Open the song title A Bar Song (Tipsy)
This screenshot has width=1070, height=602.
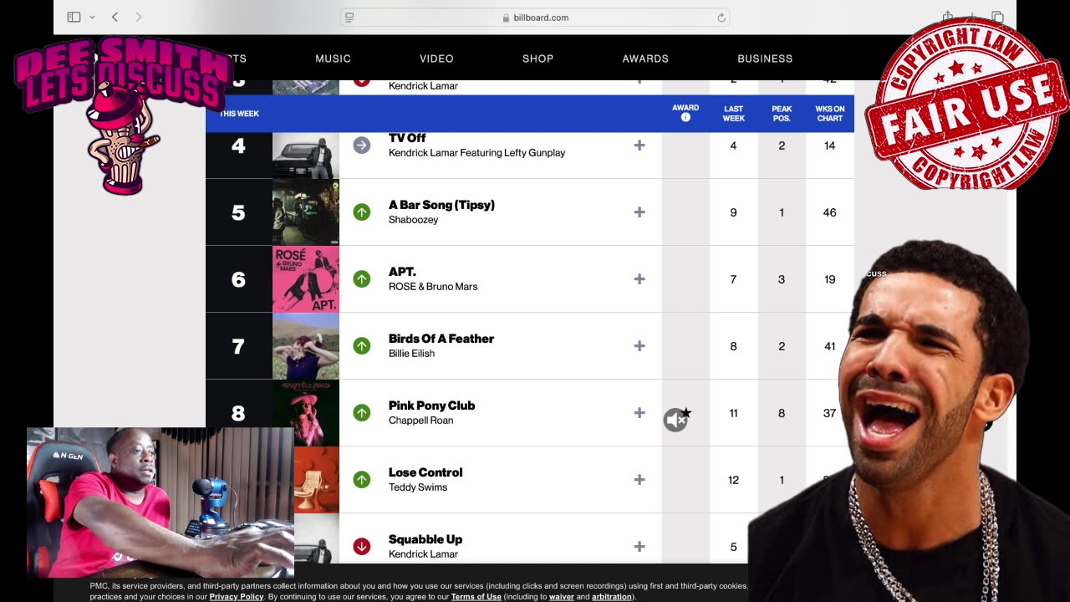(x=441, y=205)
